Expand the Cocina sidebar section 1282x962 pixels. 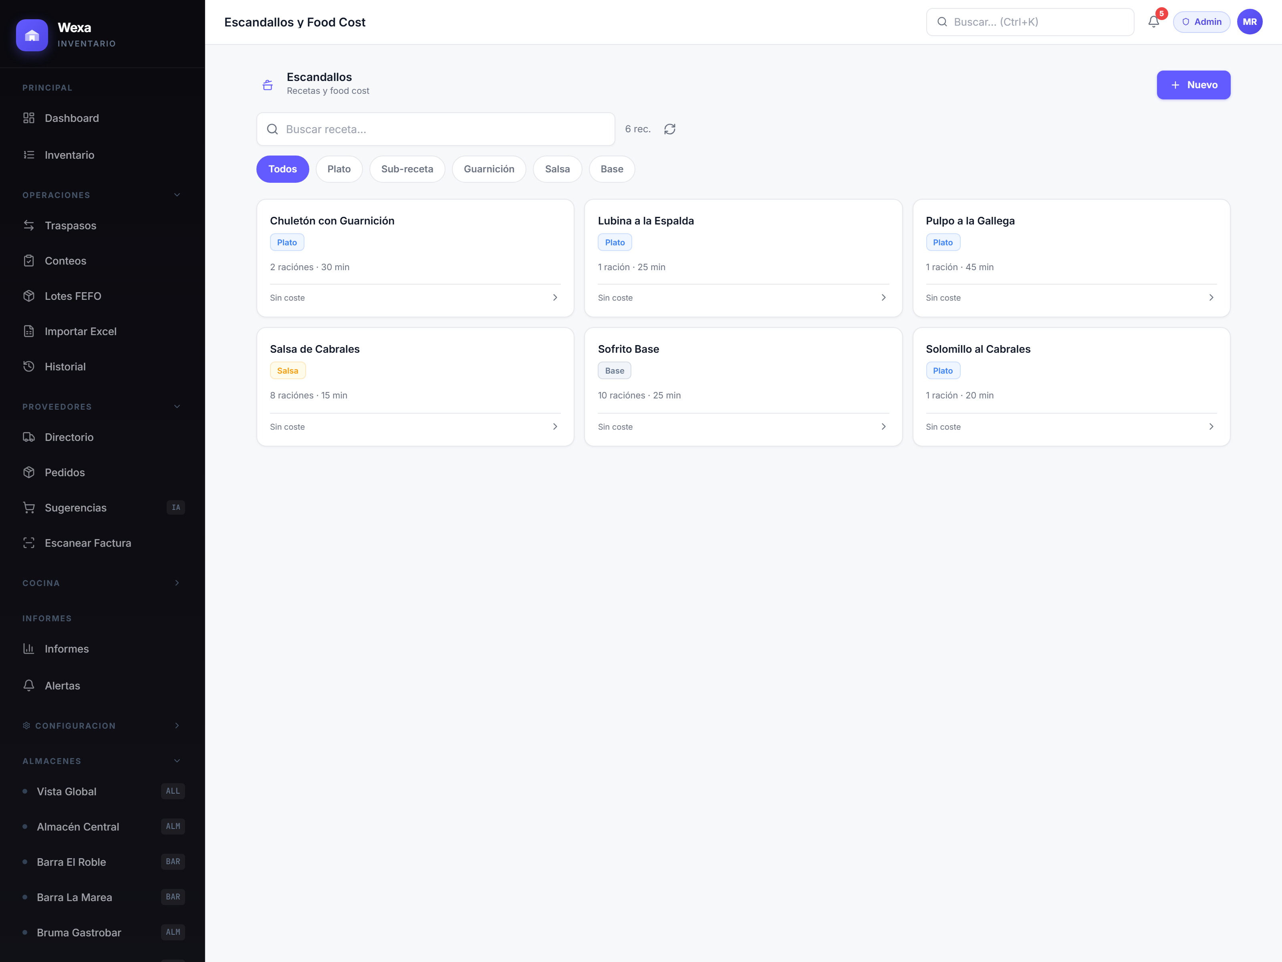pos(103,583)
